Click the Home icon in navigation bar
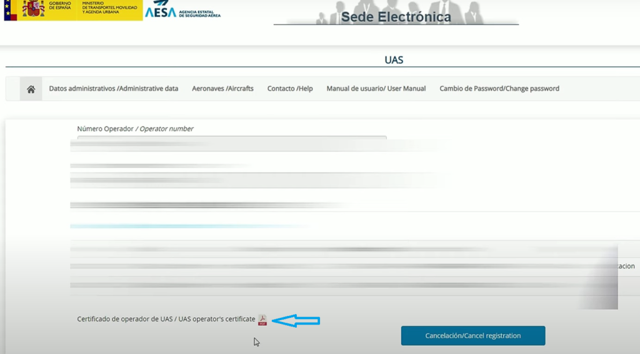640x354 pixels. pyautogui.click(x=31, y=89)
